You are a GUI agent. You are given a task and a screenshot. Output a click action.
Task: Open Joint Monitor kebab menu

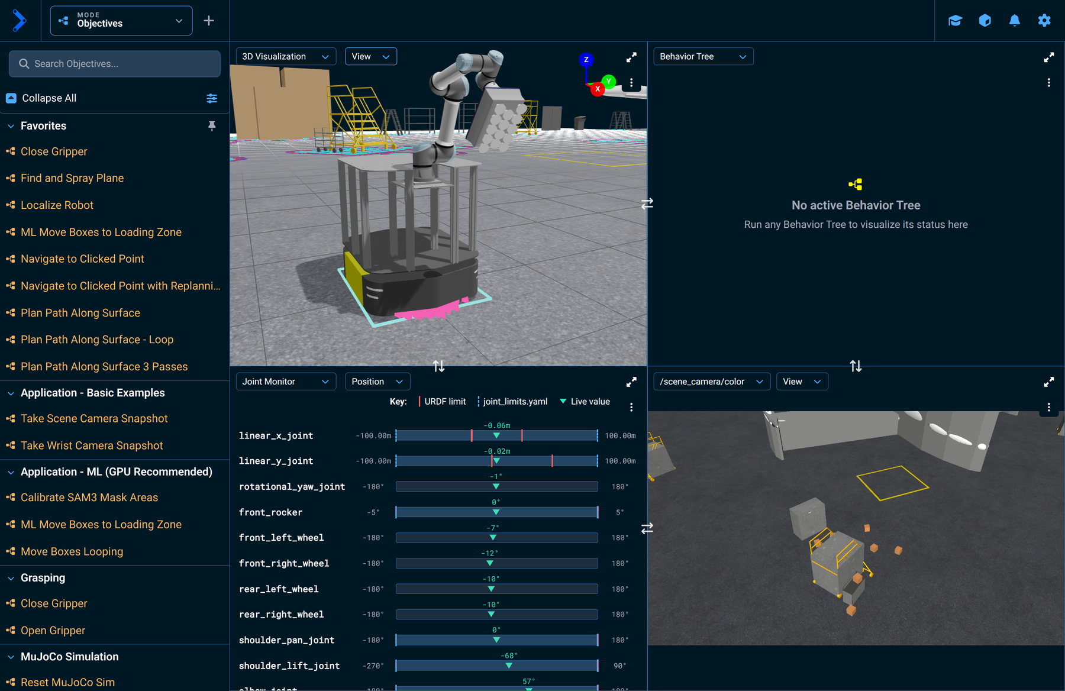[631, 407]
